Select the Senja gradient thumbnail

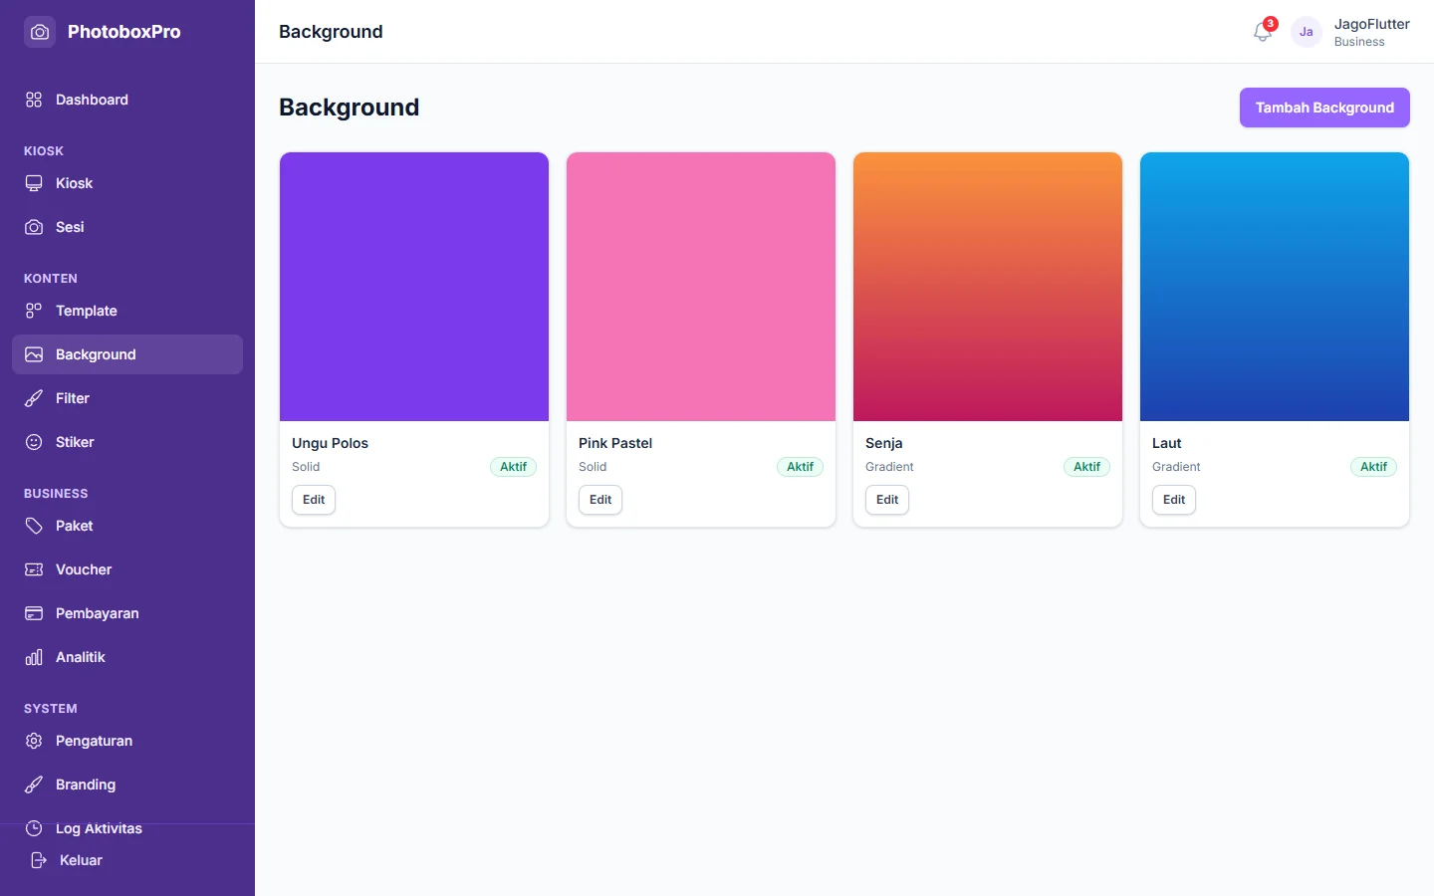(988, 287)
